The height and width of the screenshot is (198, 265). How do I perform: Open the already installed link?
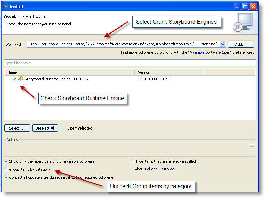pos(161,169)
